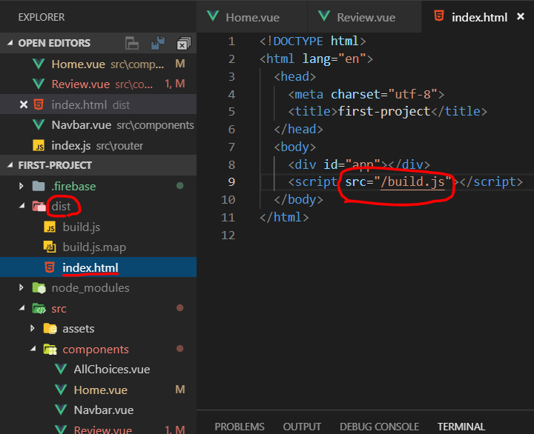Click the EXPLORER panel title
Screen dimensions: 534x434
click(42, 17)
